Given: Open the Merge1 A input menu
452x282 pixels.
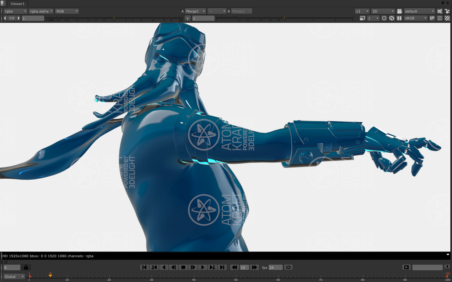Looking at the screenshot, I should tap(195, 11).
